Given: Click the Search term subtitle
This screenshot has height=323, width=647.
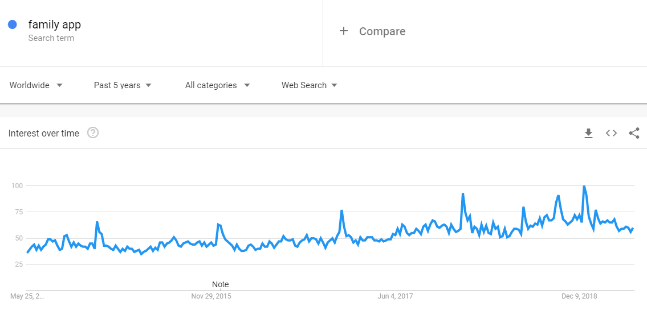Looking at the screenshot, I should coord(51,38).
